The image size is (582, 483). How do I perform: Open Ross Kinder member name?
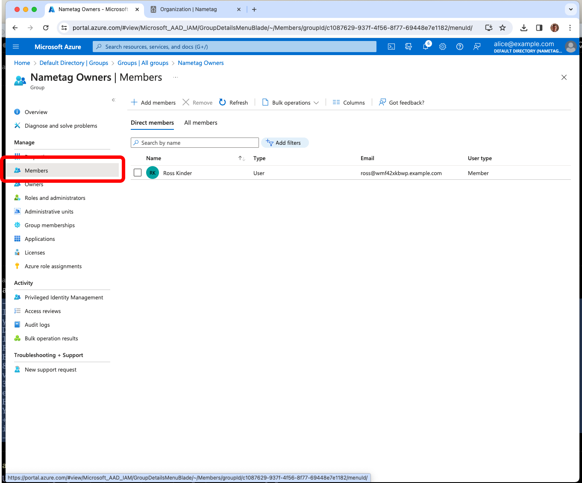(178, 173)
